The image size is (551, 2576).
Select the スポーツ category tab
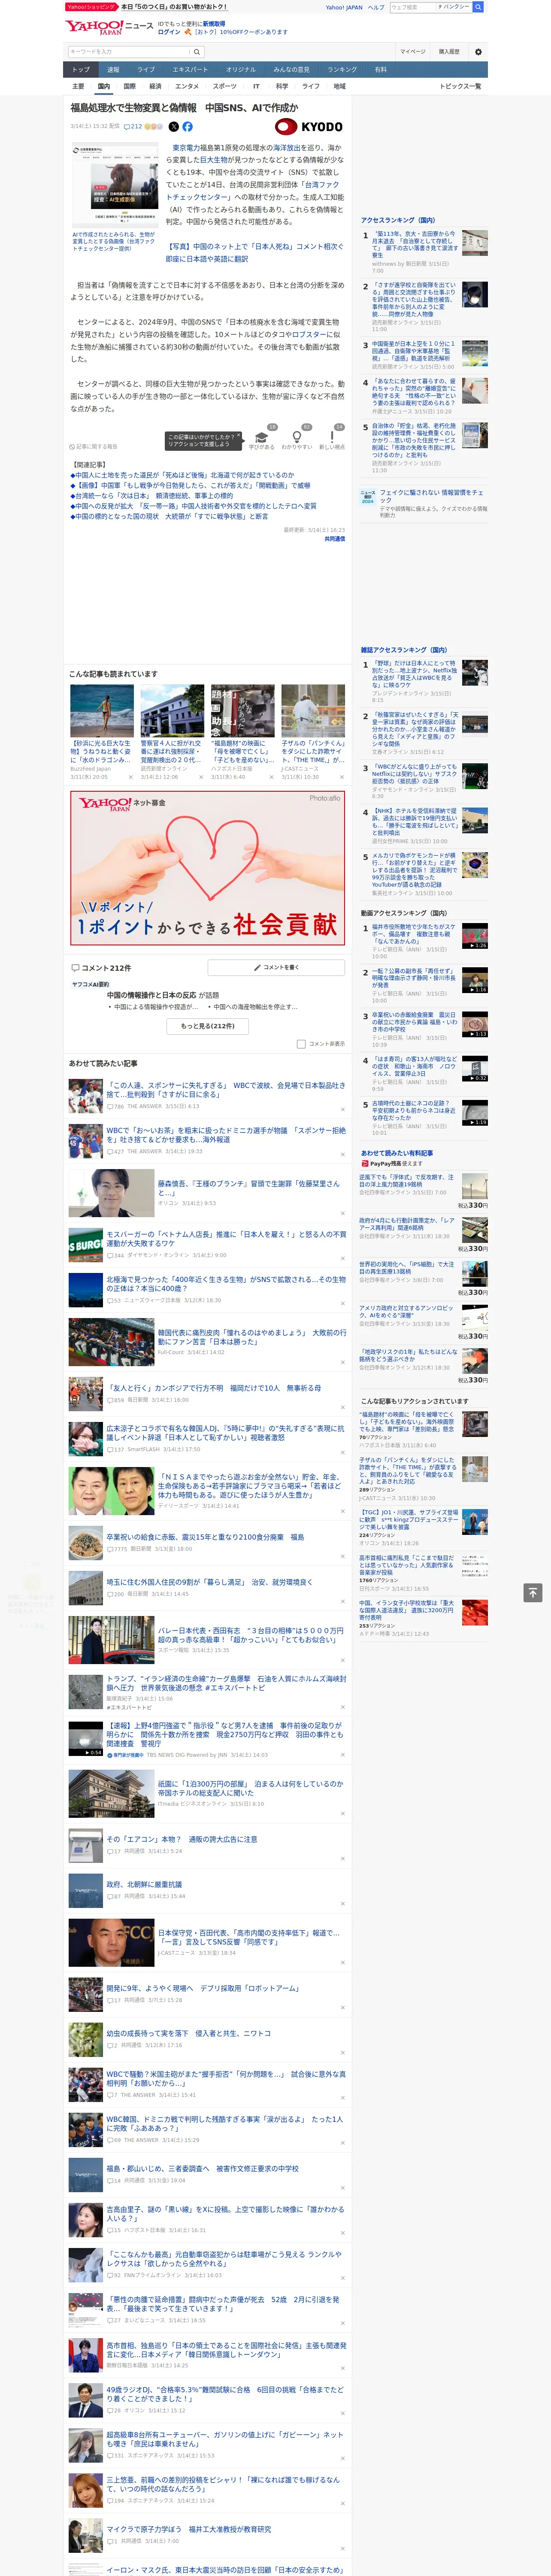coord(225,86)
